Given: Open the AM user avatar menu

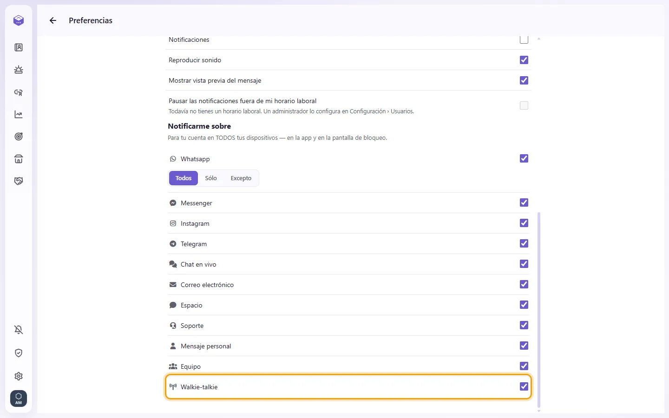Looking at the screenshot, I should (19, 398).
